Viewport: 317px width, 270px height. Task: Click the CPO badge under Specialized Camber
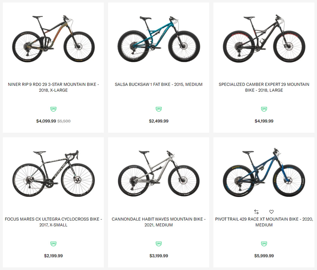click(x=264, y=109)
